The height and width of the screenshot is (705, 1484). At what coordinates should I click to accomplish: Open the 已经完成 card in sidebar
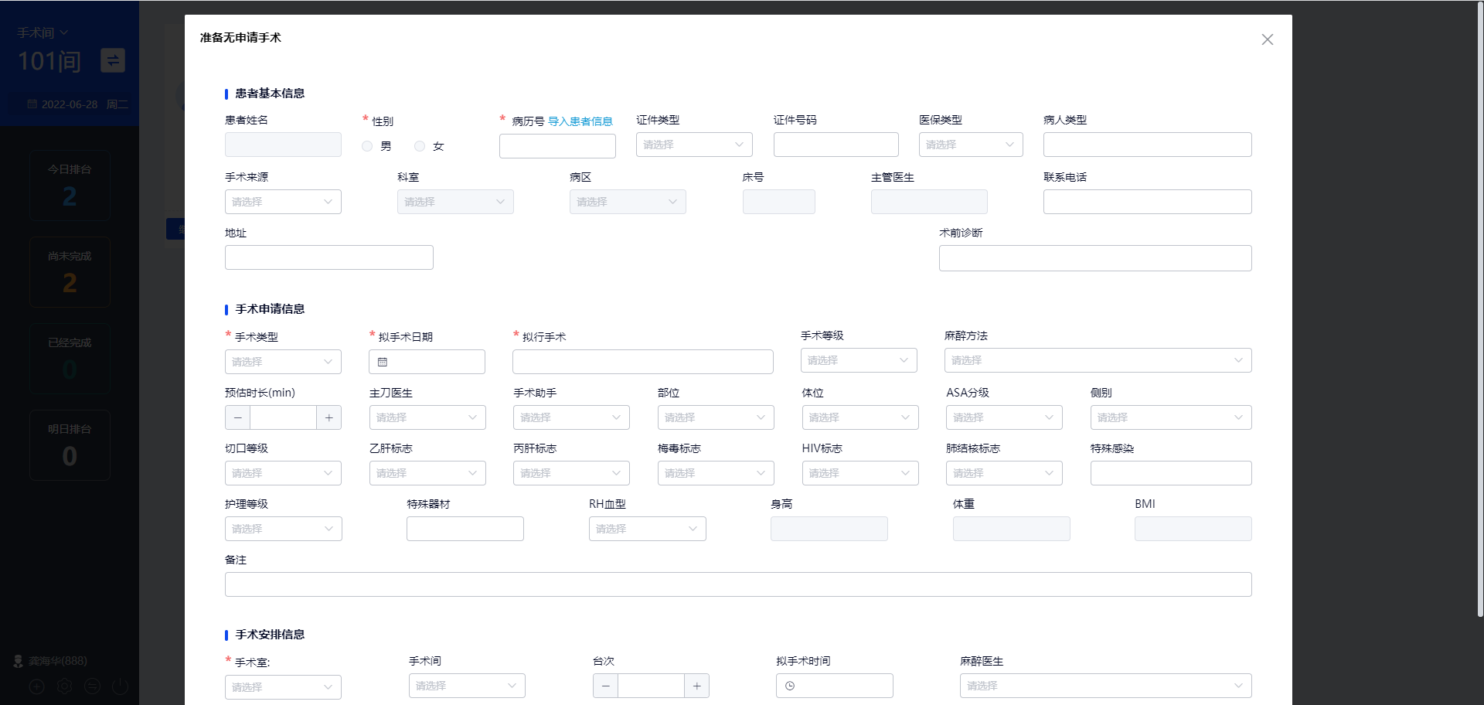tap(70, 359)
